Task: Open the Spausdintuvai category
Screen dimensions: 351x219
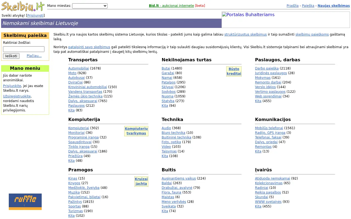Action: tap(80, 142)
